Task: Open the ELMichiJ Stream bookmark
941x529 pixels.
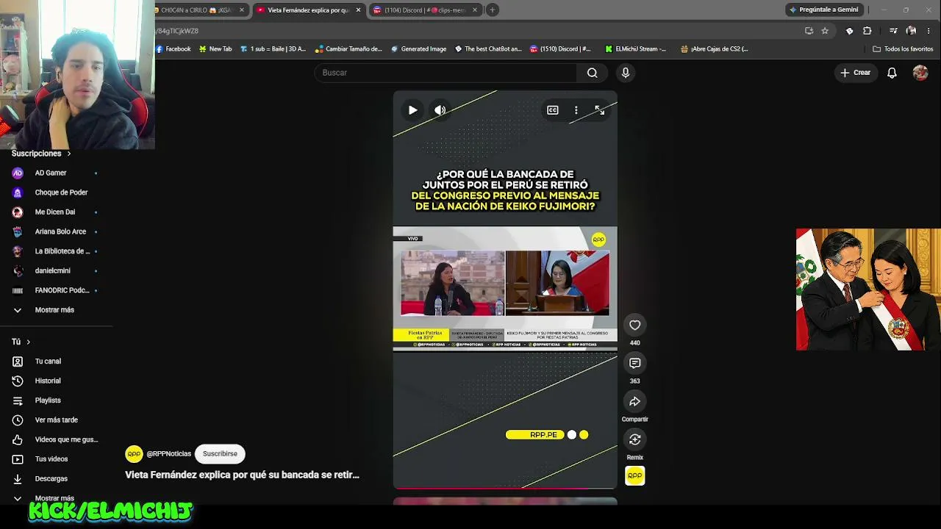Action: coord(636,49)
